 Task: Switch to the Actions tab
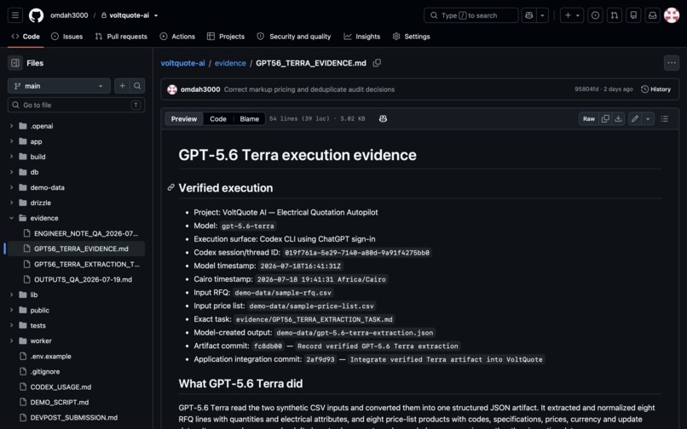pos(177,37)
